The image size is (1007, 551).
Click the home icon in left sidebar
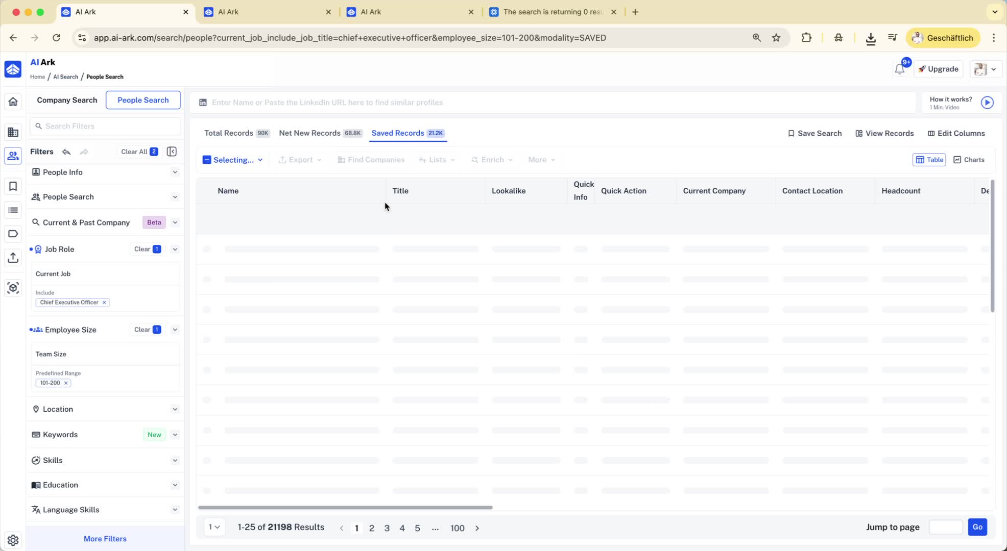(x=13, y=102)
